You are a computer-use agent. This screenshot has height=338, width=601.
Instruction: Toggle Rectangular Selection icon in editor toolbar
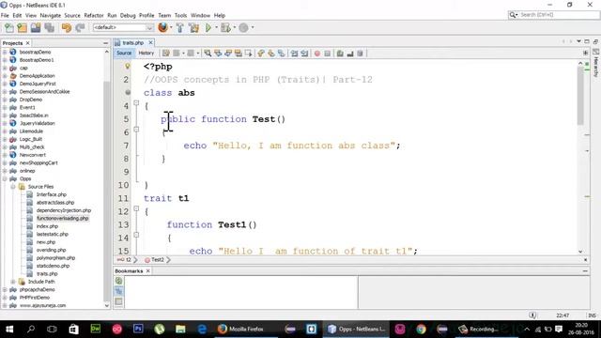248,54
